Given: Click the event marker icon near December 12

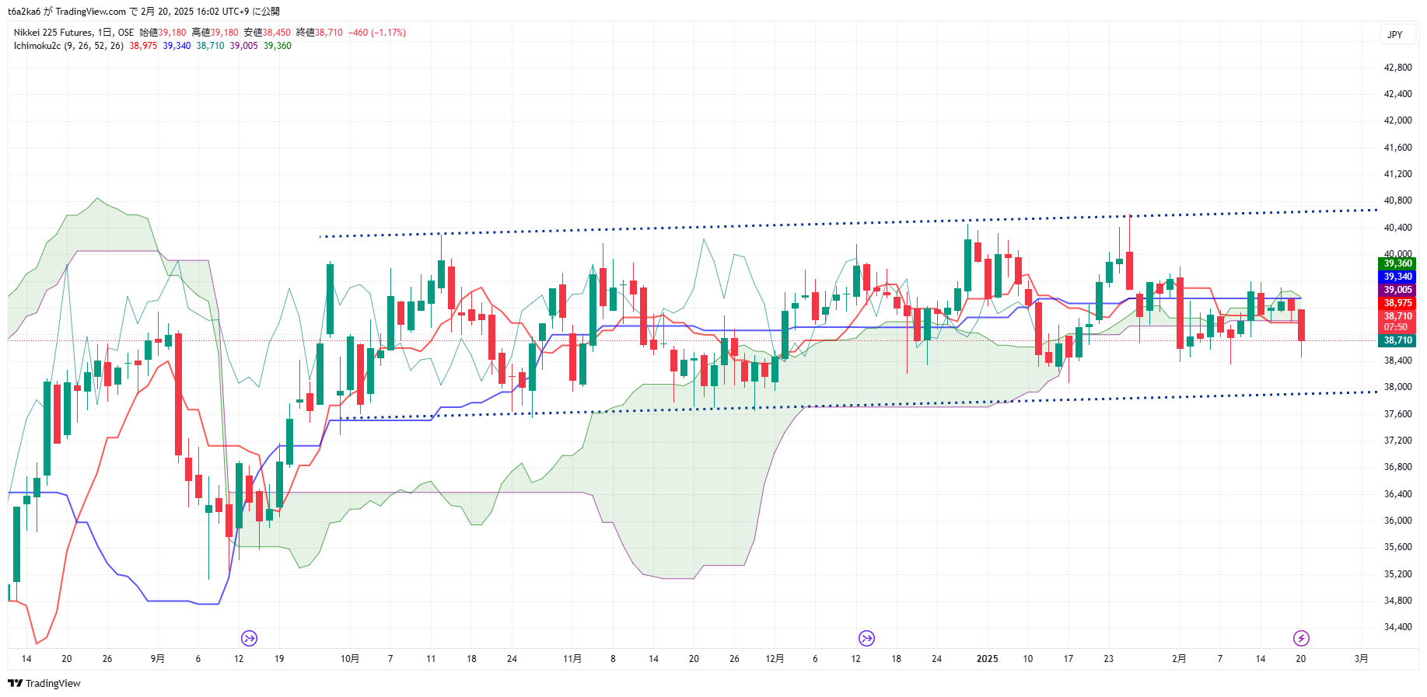Looking at the screenshot, I should click(x=866, y=638).
